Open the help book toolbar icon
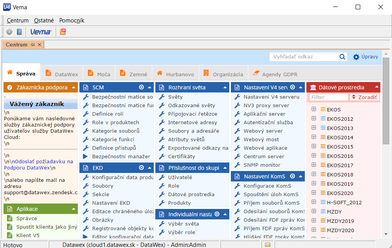392x248 pixels. pos(19,32)
